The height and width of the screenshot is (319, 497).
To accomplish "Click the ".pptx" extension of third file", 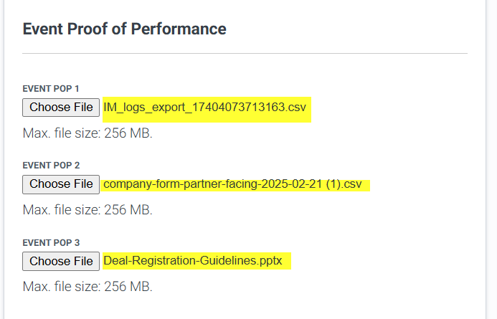I will 270,261.
